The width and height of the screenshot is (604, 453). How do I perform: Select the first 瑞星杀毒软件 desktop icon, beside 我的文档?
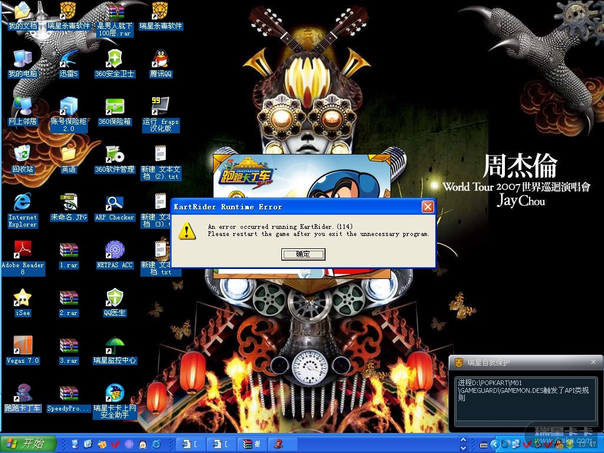[x=68, y=16]
